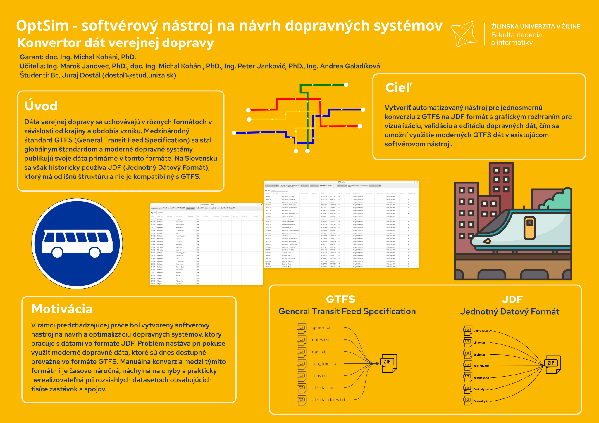This screenshot has width=599, height=423.
Task: Click Konvertovať do JDF button
Action: (x=375, y=186)
